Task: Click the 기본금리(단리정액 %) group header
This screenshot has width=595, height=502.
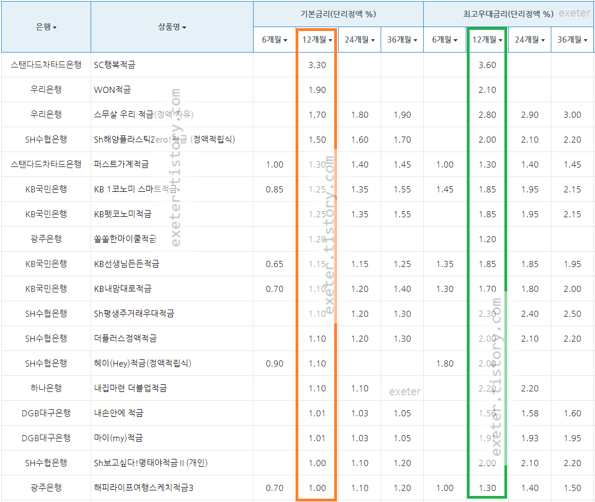Action: point(339,14)
